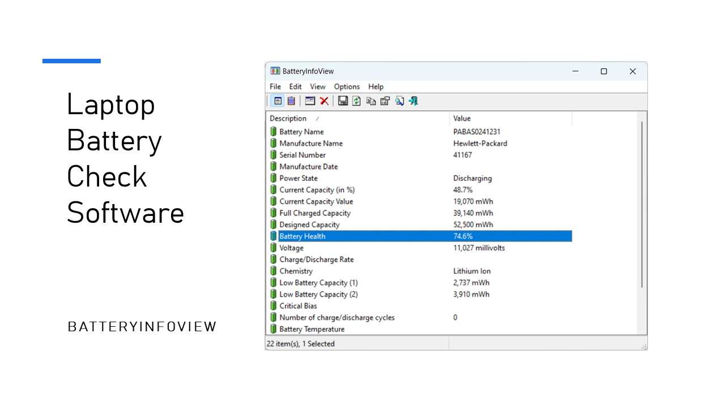Viewport: 725px width, 407px height.
Task: Sort by the Description column header
Action: point(288,118)
